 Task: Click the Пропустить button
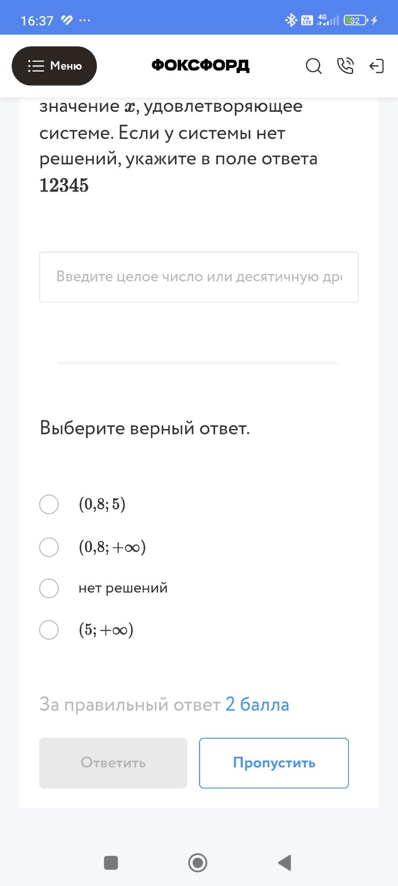[x=273, y=763]
